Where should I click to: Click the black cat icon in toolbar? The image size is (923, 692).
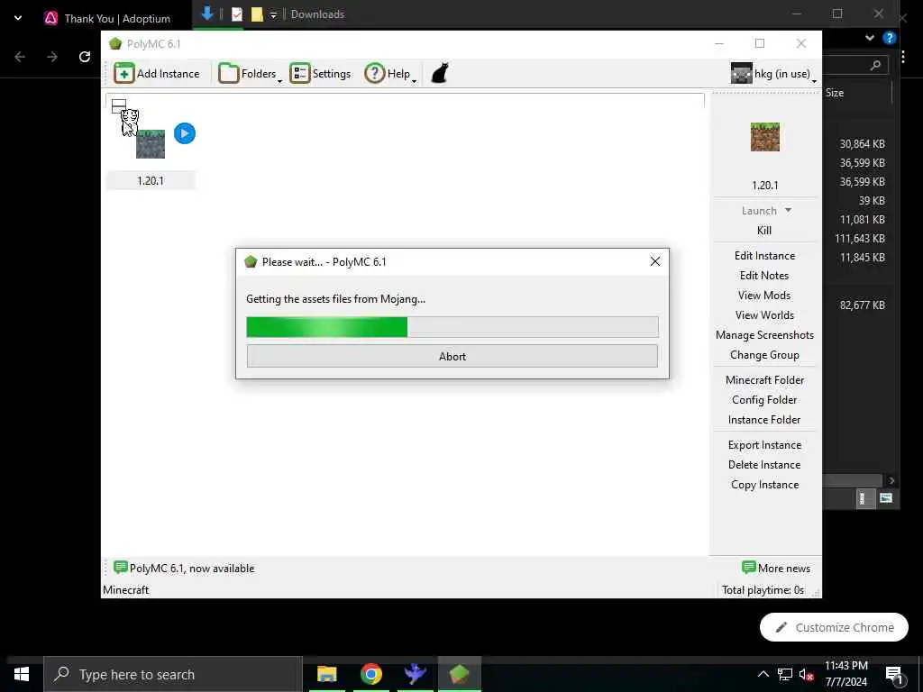440,74
